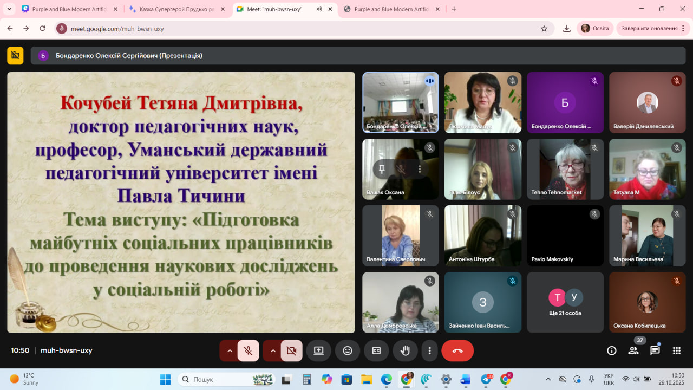The image size is (693, 390).
Task: Click Завершити оновлення button
Action: point(649,29)
